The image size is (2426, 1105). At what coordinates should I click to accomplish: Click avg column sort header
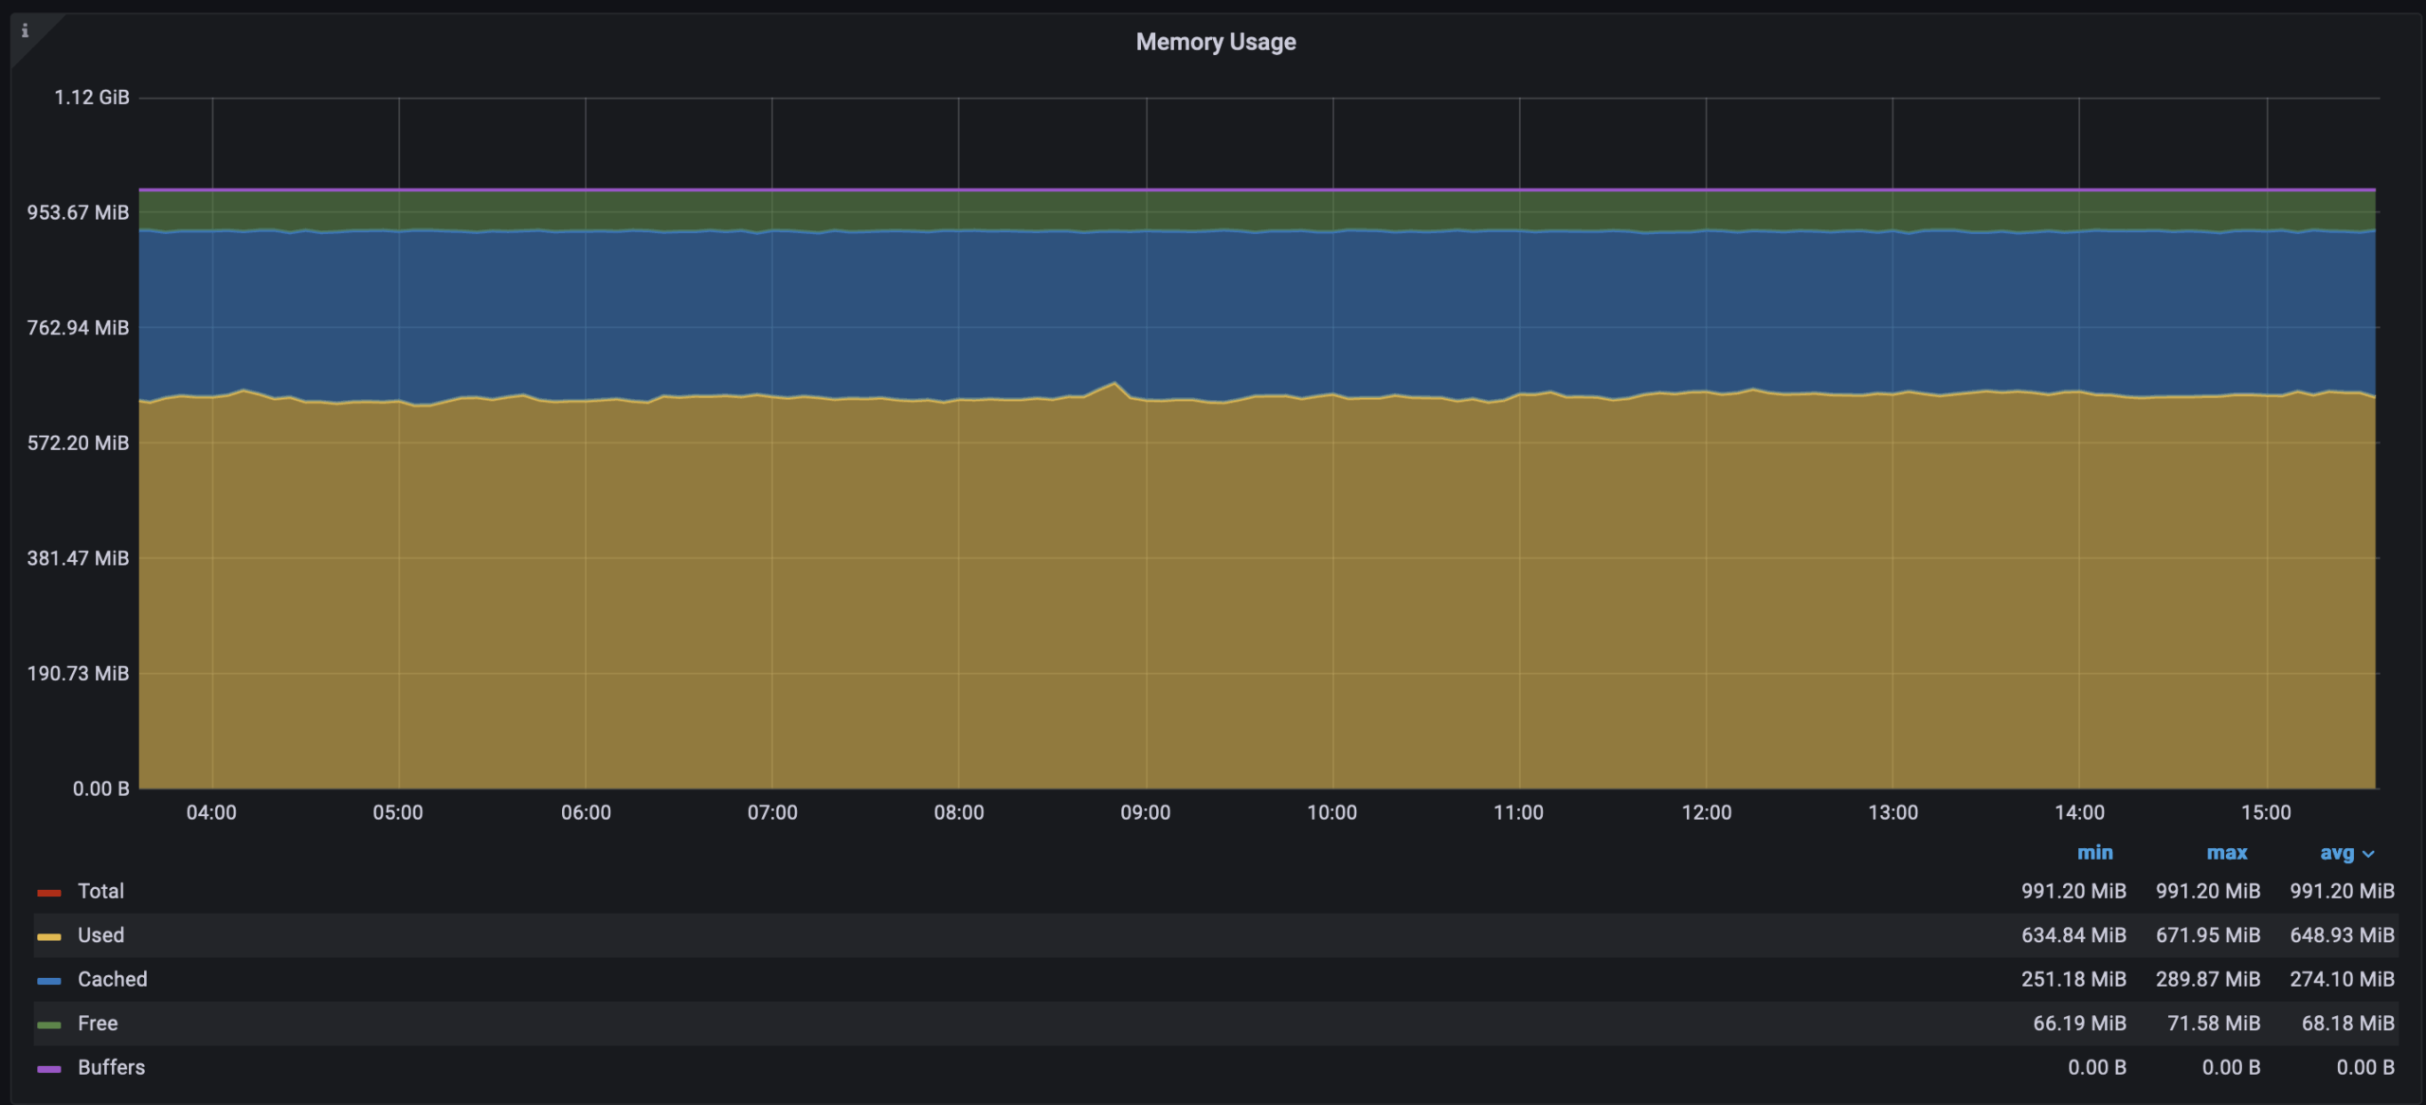coord(2336,853)
